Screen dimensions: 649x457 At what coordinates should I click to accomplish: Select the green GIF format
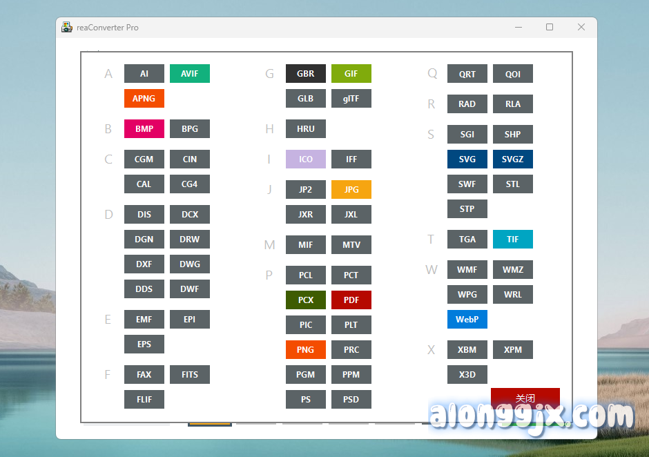351,74
